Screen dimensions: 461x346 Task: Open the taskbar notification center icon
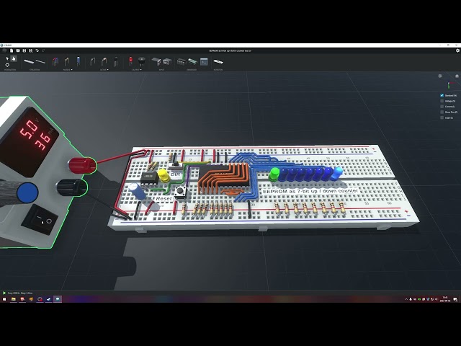pos(455,299)
